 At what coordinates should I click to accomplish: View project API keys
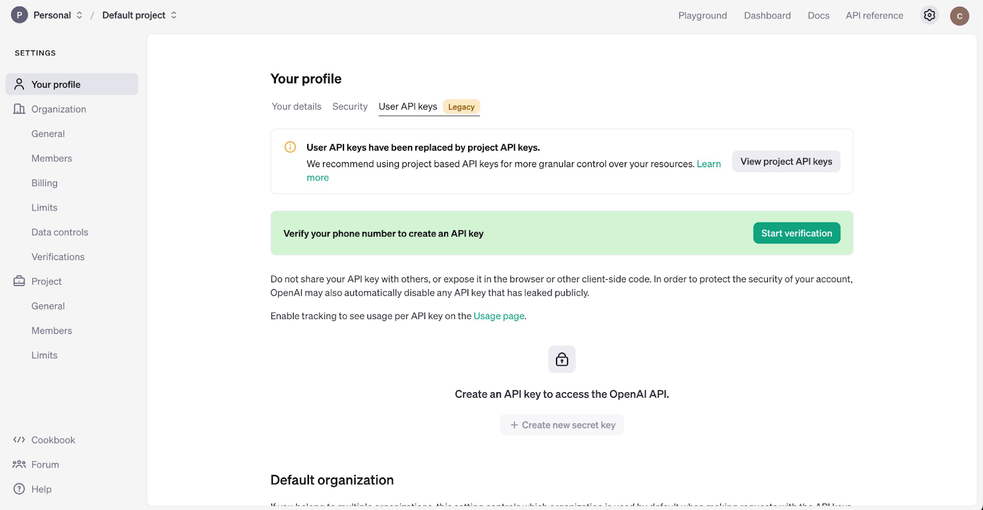click(786, 161)
